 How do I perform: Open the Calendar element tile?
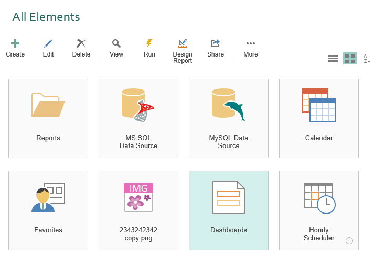coord(319,118)
